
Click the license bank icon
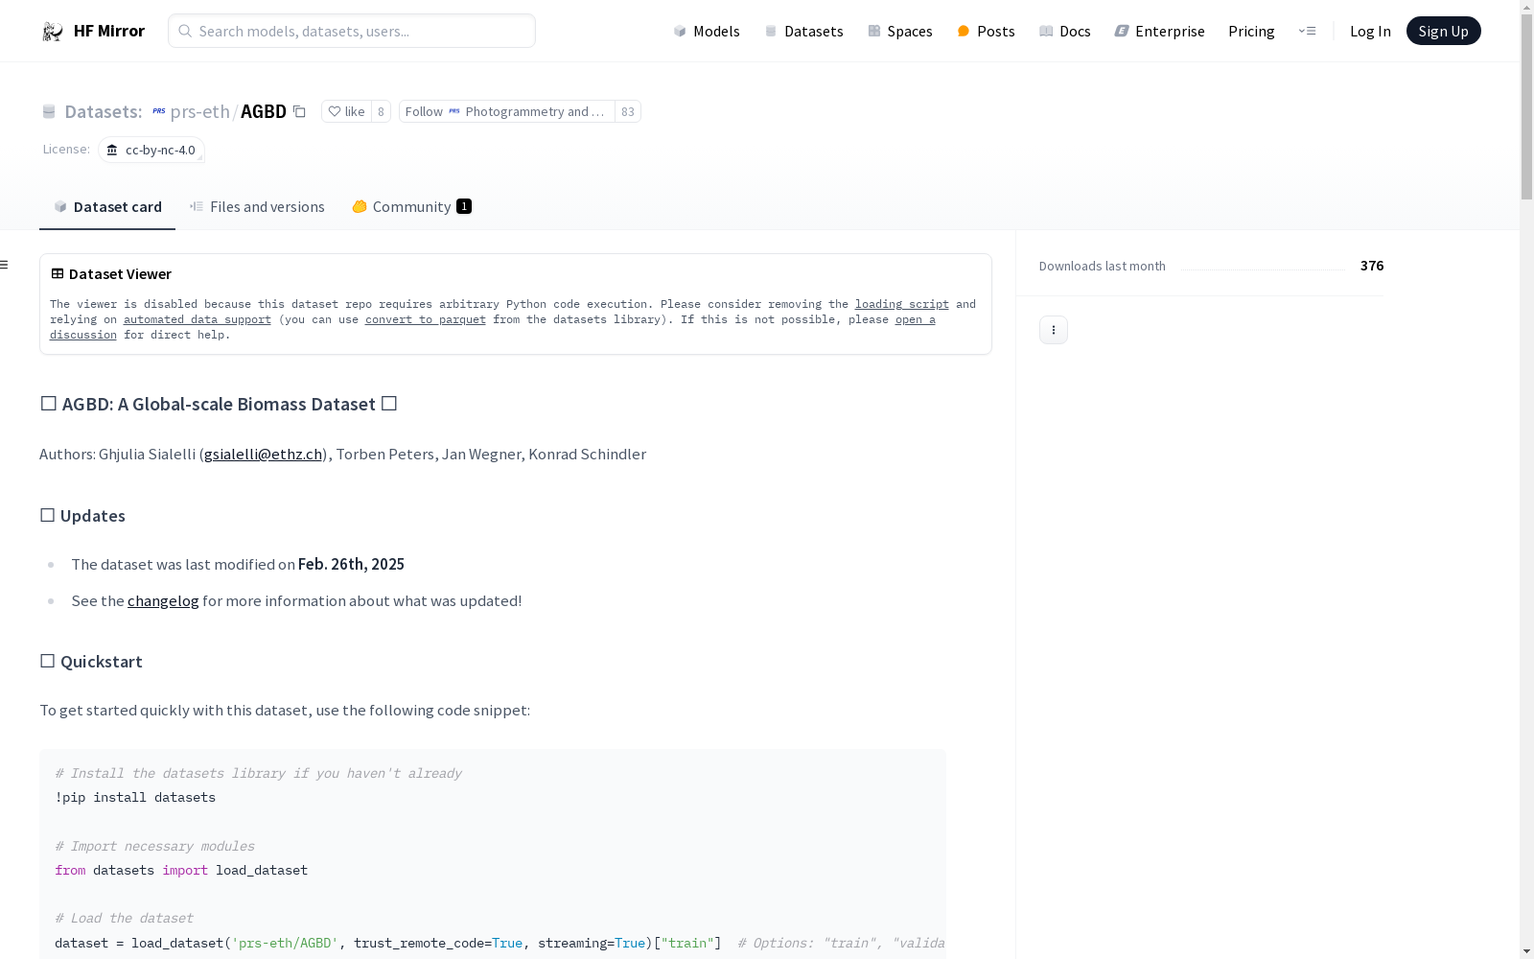[x=112, y=150]
